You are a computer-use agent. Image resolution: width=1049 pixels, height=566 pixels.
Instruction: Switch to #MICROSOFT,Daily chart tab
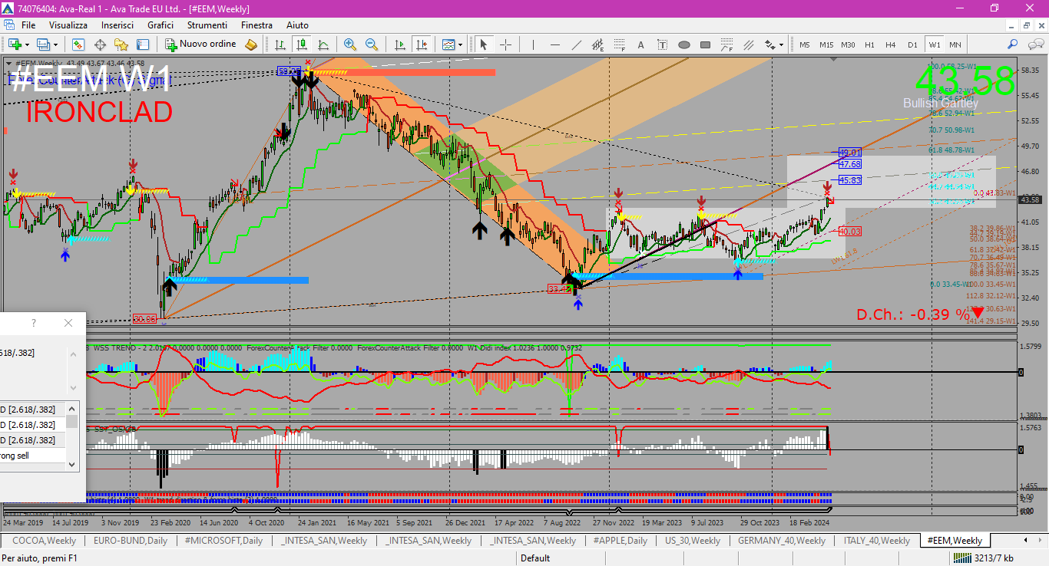tap(223, 541)
